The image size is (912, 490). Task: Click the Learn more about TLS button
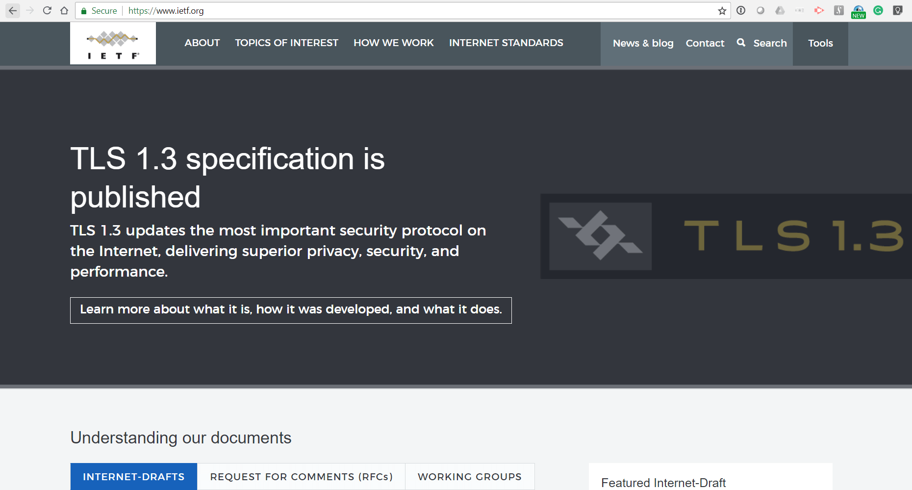(291, 310)
